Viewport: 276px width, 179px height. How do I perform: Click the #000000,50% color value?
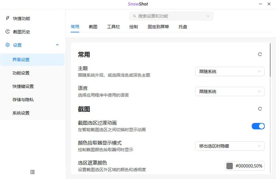(x=249, y=166)
